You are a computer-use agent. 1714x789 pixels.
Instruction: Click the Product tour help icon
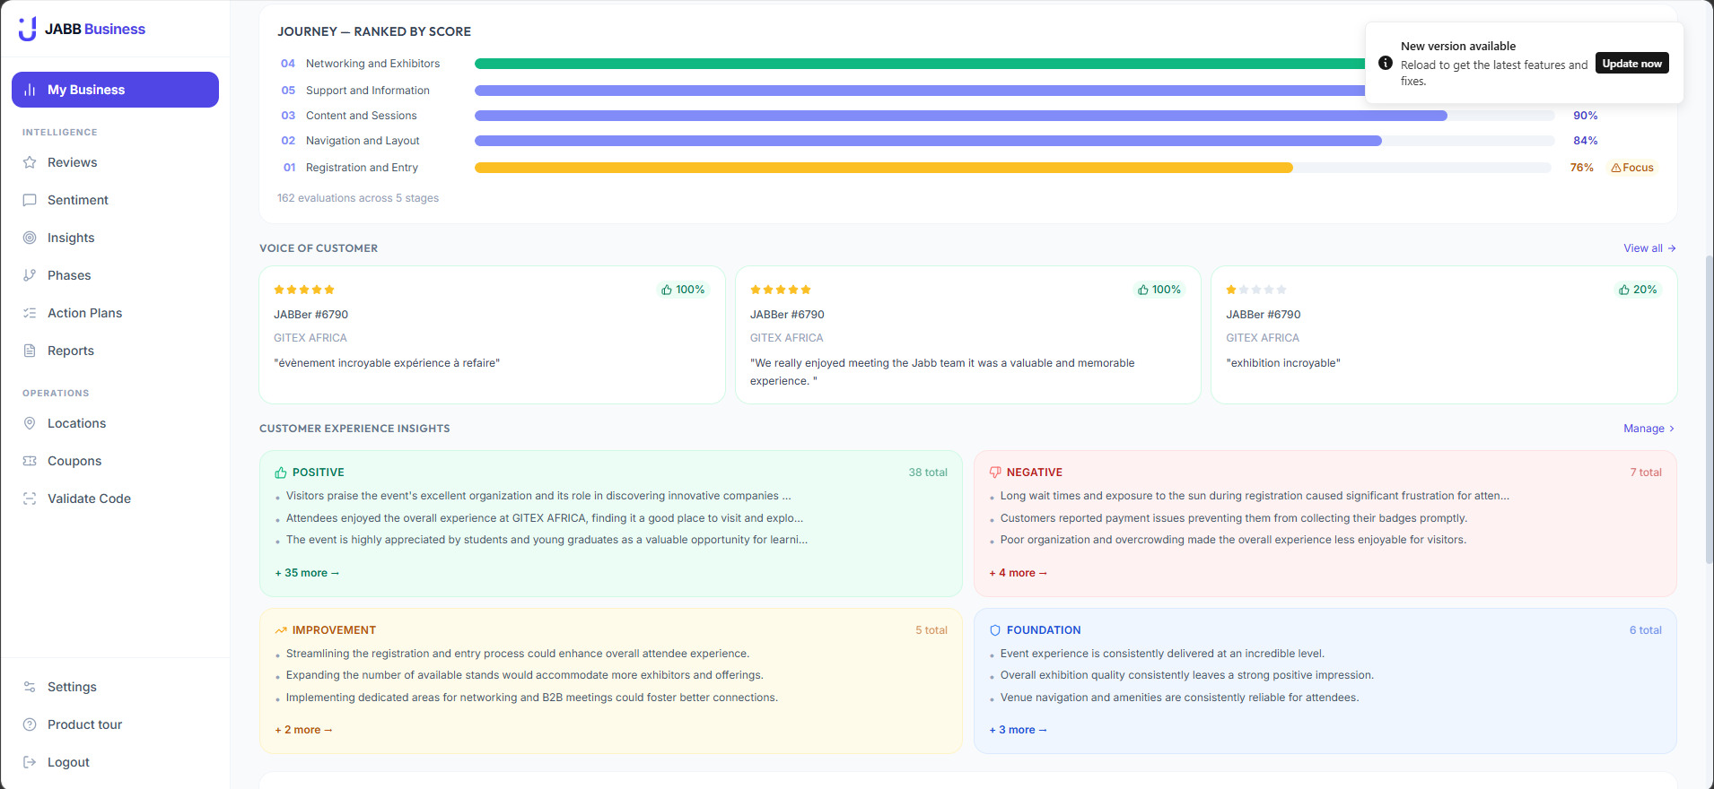30,724
